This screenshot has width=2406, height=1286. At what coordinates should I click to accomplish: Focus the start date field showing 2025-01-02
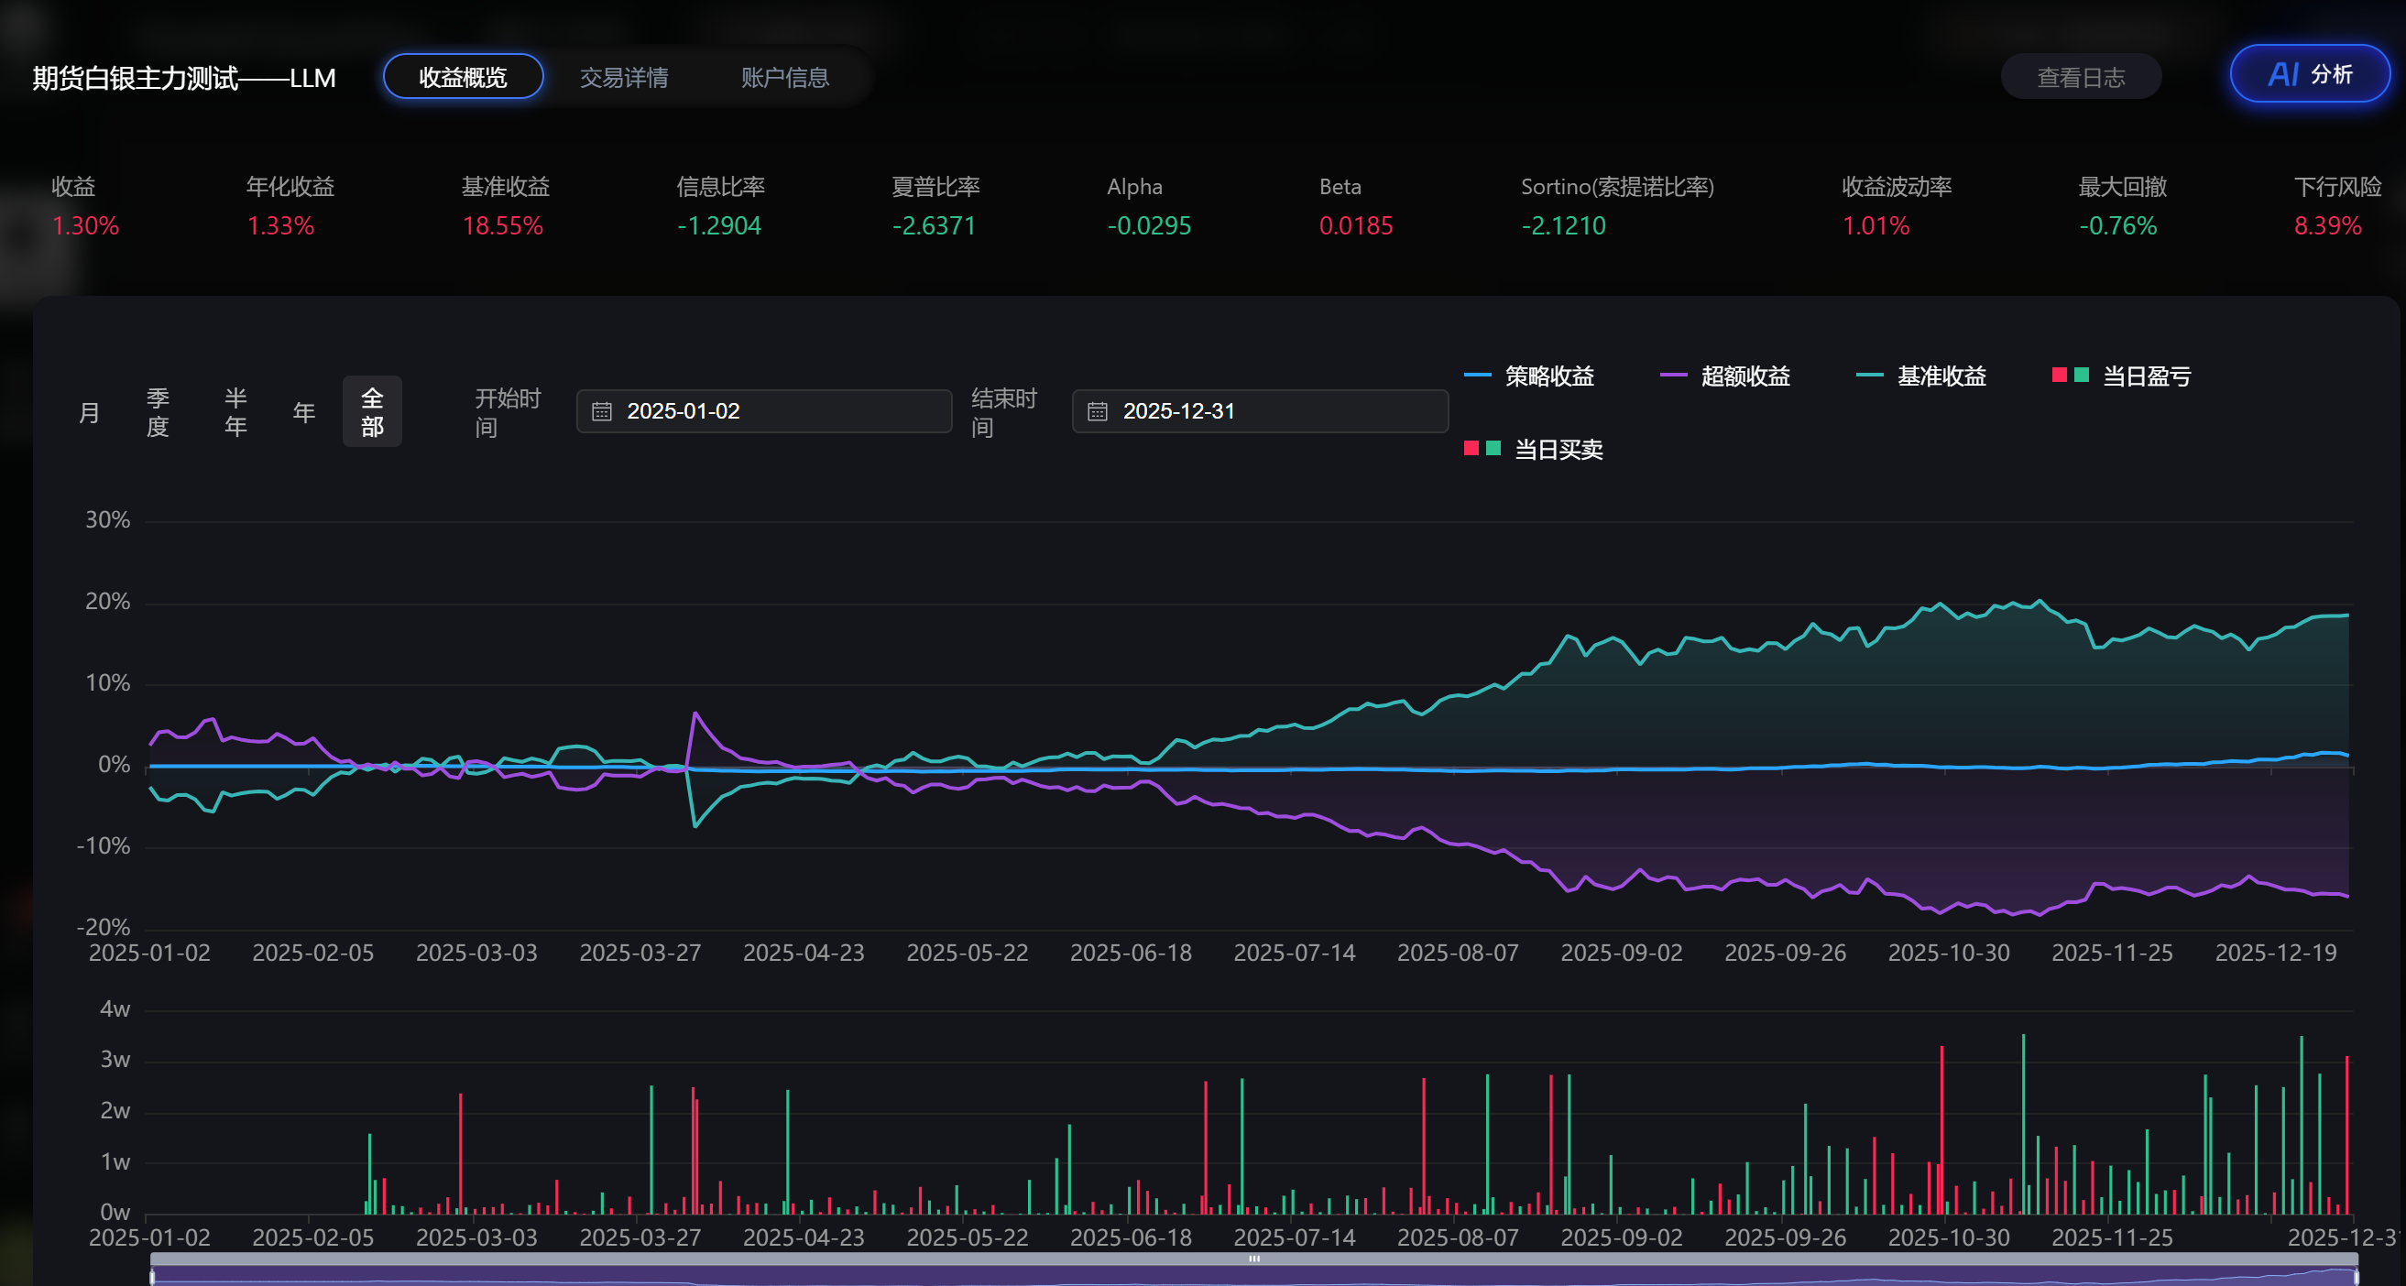pos(764,411)
